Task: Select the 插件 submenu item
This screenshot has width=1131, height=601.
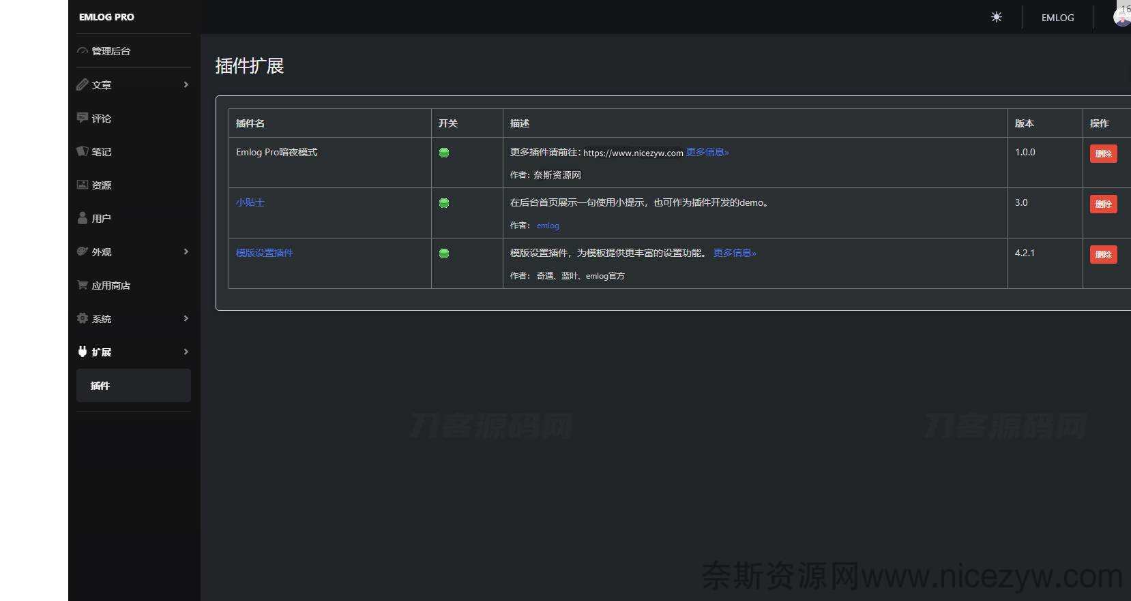Action: click(x=134, y=386)
